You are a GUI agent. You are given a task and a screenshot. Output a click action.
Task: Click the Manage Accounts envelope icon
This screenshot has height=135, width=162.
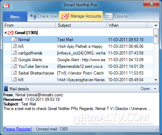(x=65, y=16)
